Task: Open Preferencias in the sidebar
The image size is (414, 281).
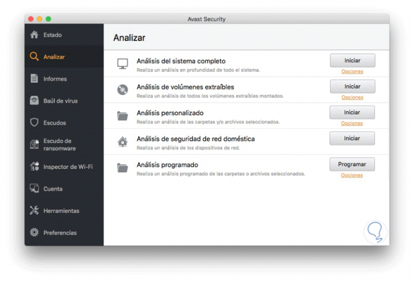Action: [x=64, y=232]
